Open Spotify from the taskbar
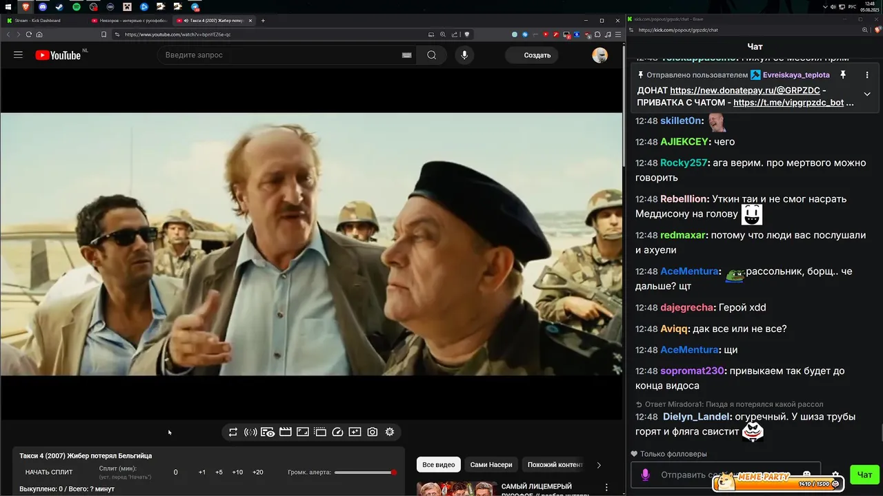The image size is (883, 496). coord(77,7)
